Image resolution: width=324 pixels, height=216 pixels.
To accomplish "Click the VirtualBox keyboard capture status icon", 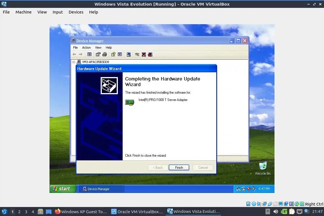I will (x=302, y=204).
